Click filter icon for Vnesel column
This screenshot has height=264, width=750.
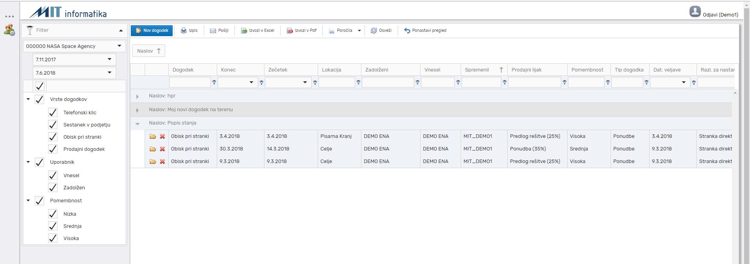(458, 82)
